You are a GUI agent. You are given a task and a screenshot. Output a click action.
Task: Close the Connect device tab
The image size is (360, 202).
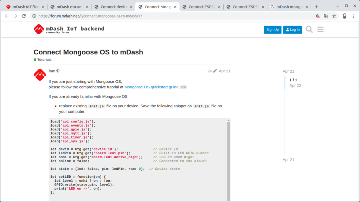(x=131, y=7)
